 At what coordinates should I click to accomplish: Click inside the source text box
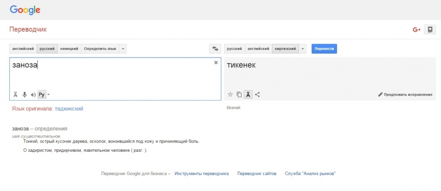click(x=115, y=79)
